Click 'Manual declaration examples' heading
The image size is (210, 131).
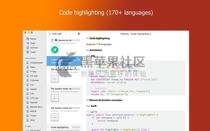pyautogui.click(x=106, y=100)
